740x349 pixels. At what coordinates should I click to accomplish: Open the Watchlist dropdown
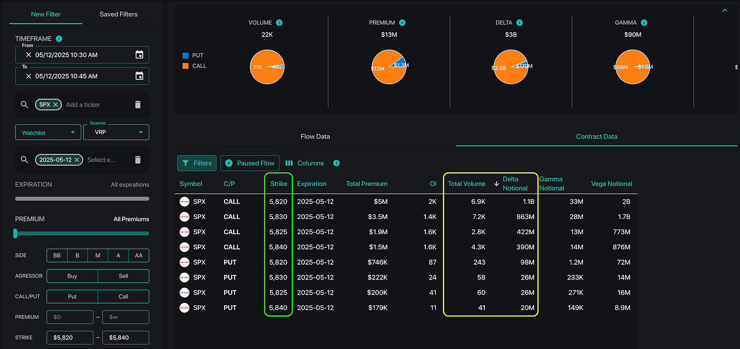coord(48,133)
